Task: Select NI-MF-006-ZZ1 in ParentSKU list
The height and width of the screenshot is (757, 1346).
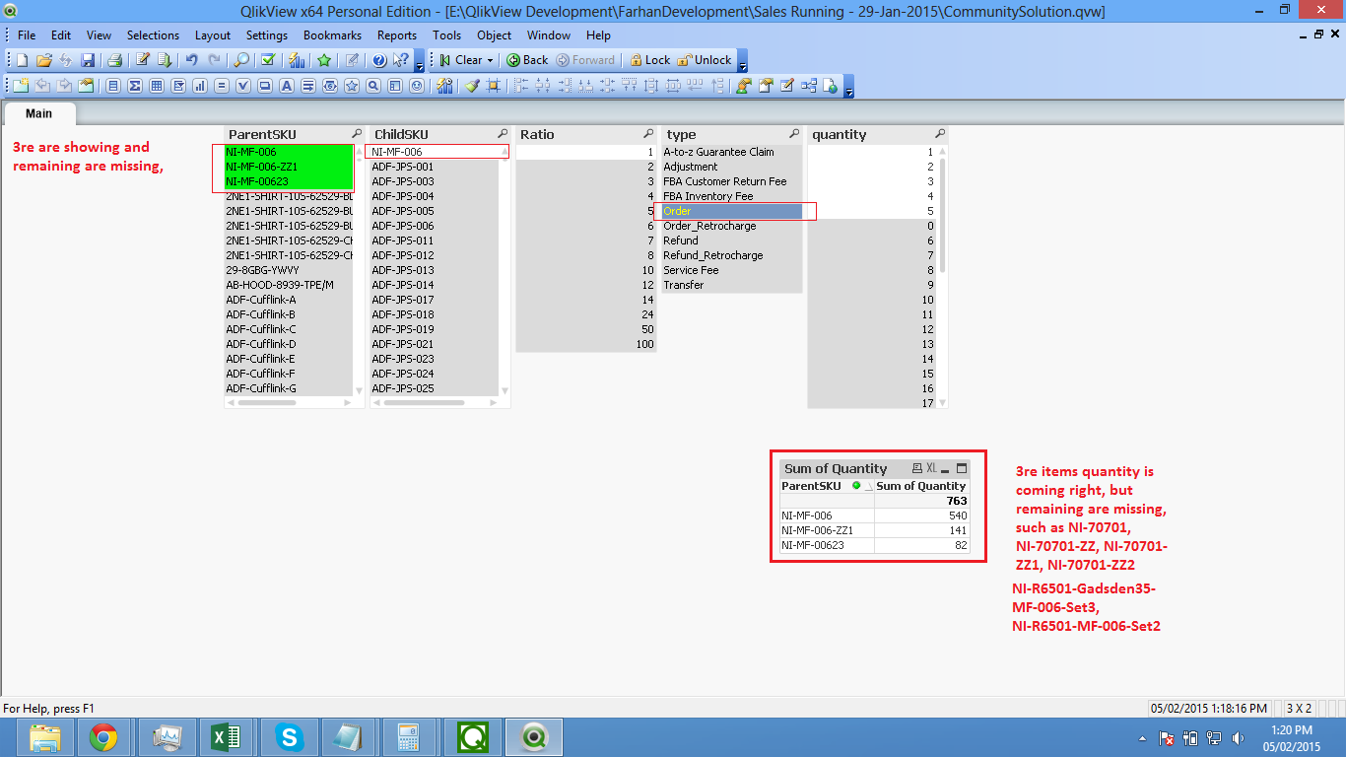Action: (x=262, y=167)
